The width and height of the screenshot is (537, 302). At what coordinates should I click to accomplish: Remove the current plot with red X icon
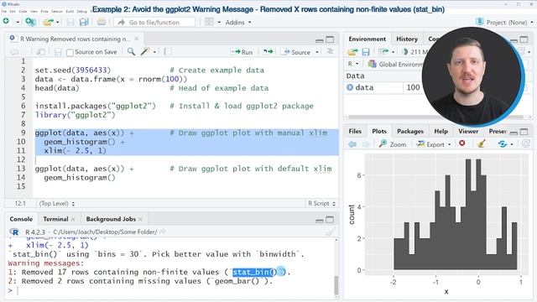[x=462, y=143]
